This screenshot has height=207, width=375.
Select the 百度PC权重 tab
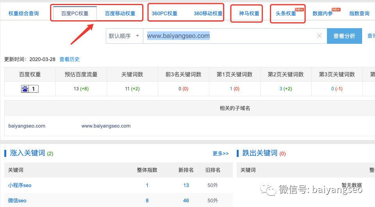(75, 14)
